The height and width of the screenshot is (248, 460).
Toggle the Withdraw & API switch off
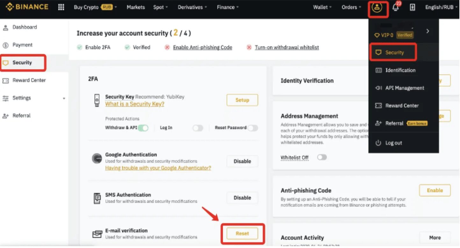click(x=143, y=128)
